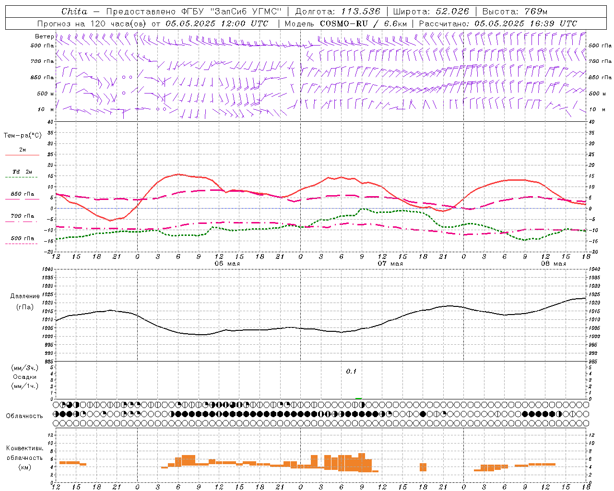
Task: Click the 0.1 precipitation amount value
Action: pos(351,372)
